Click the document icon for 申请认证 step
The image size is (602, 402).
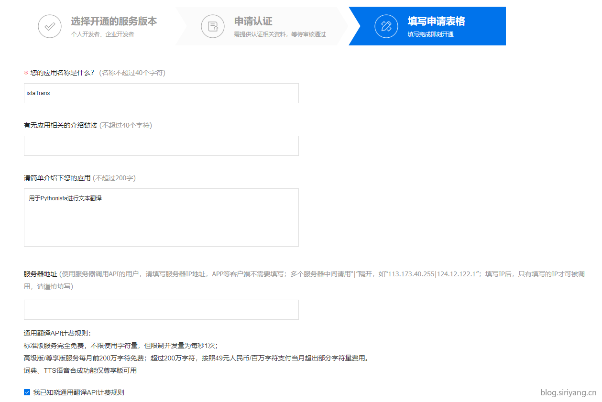213,26
